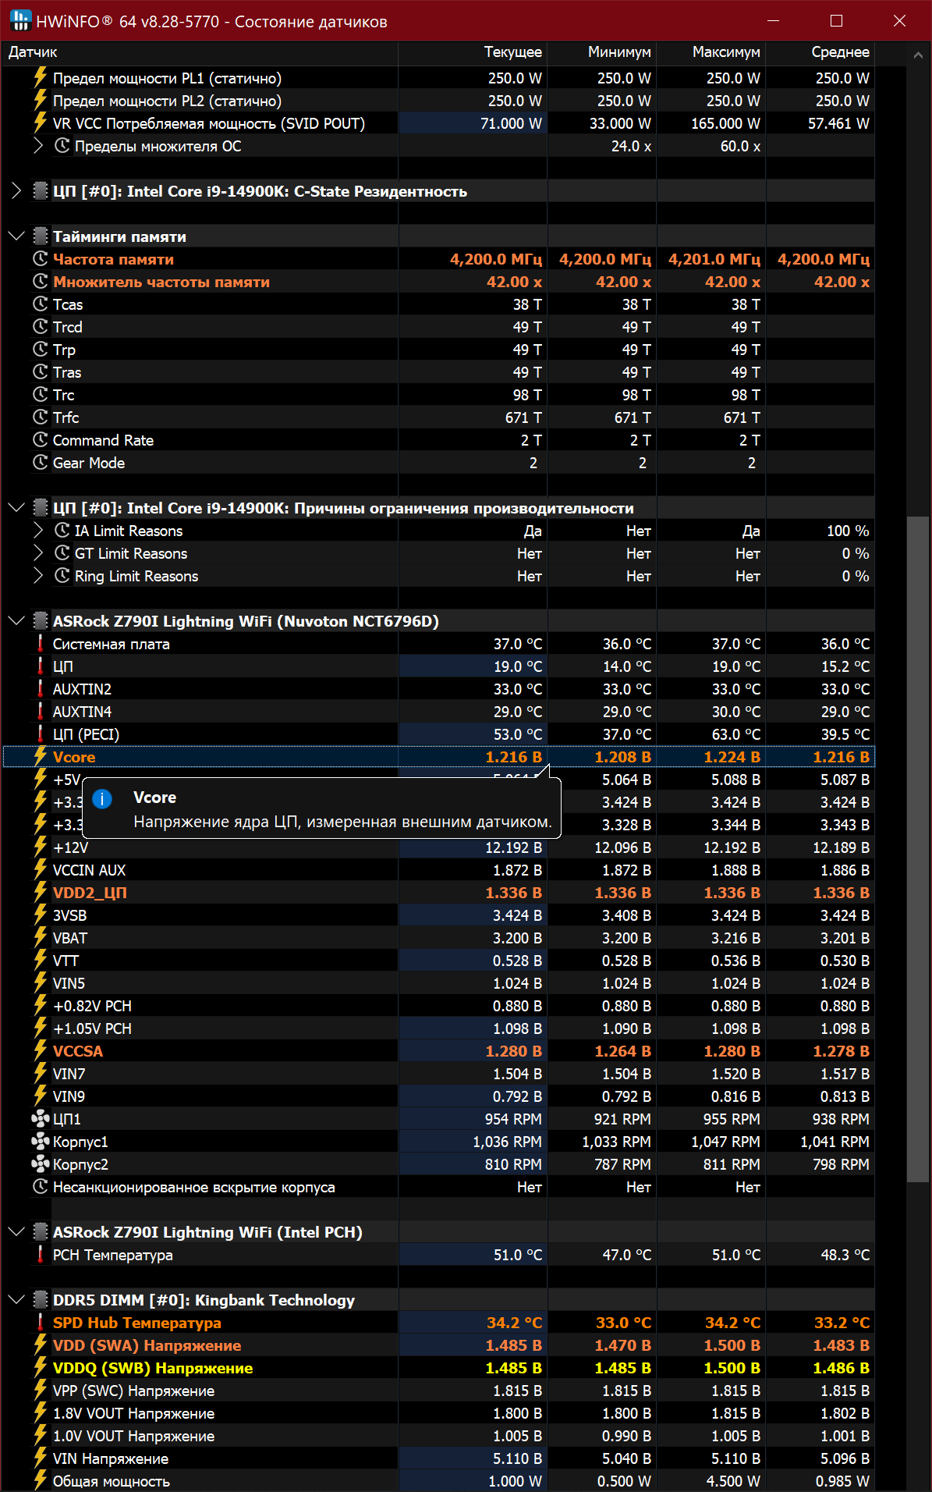
Task: Click the vertical scrollbar thumb
Action: 919,849
